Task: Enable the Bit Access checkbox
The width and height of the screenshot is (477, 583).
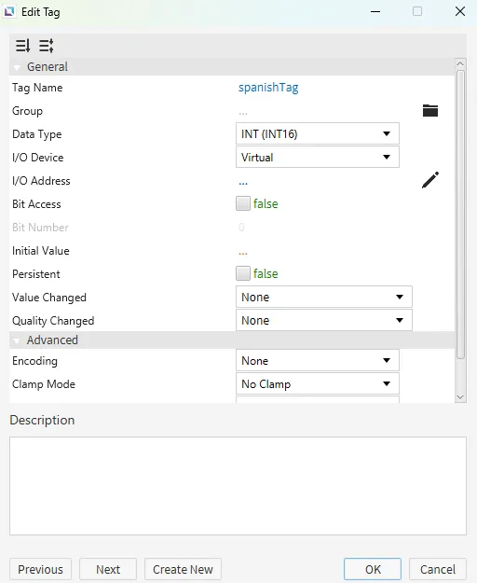Action: [243, 203]
